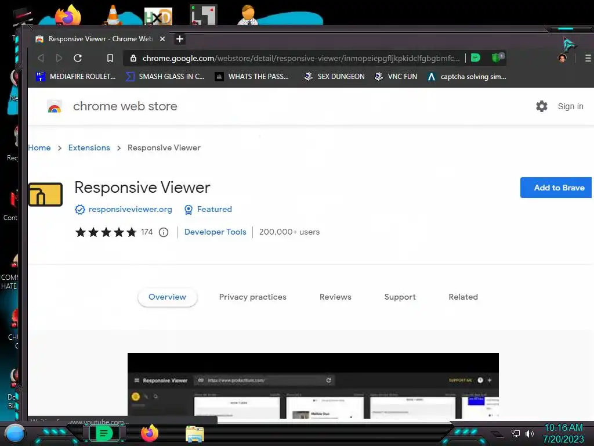Click Add to Brave button
594x446 pixels.
[556, 188]
